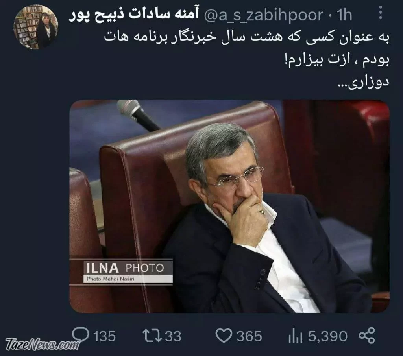Screen dimensions: 403x356
Task: Click the display name آمنه سادات ذبیح پور
Action: point(134,15)
